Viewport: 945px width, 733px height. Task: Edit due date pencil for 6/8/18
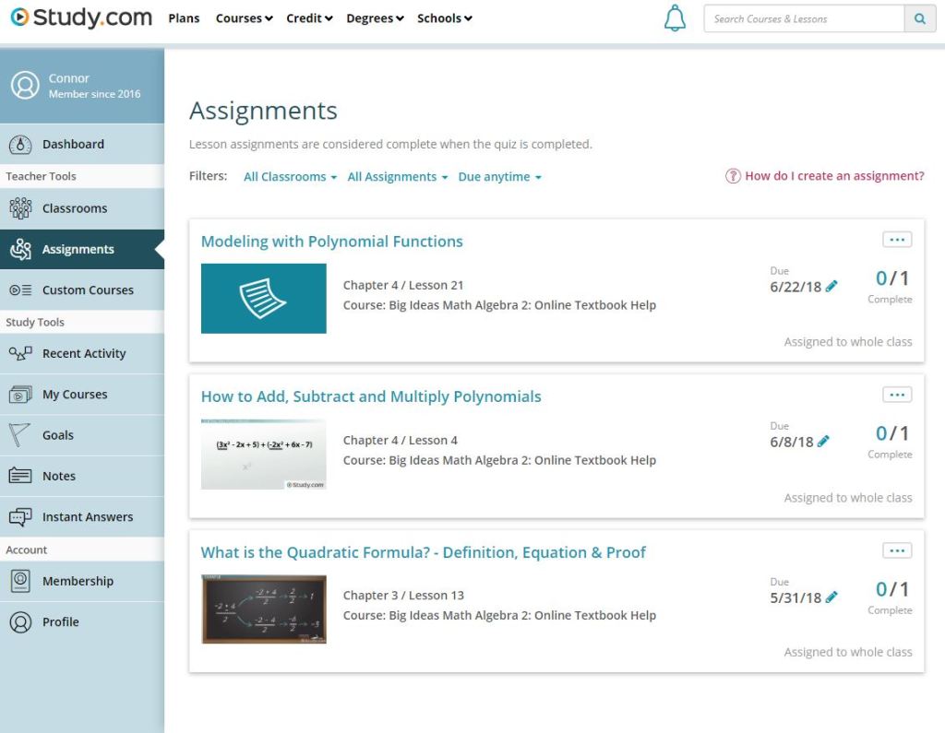pos(823,442)
